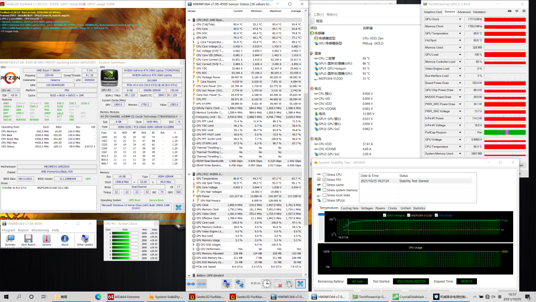Open Program menu in HWiNFO64
The width and height of the screenshot is (536, 302).
coord(8,230)
